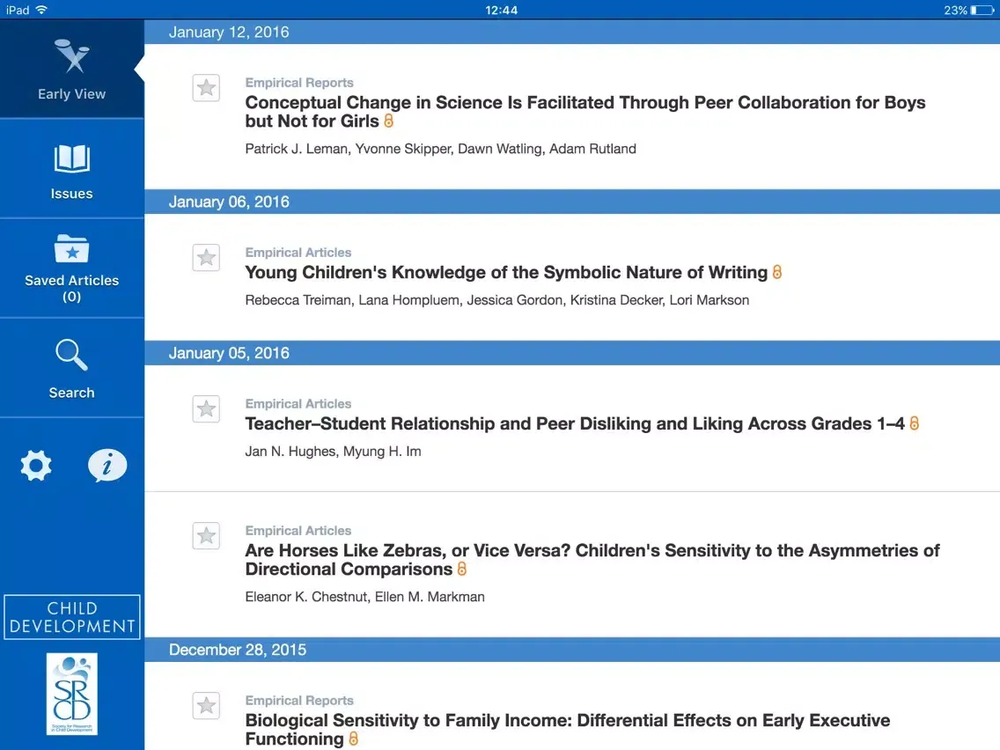Favorite the Biological Sensitivity to Family Income article
Screen dimensions: 1000x750
(x=206, y=705)
